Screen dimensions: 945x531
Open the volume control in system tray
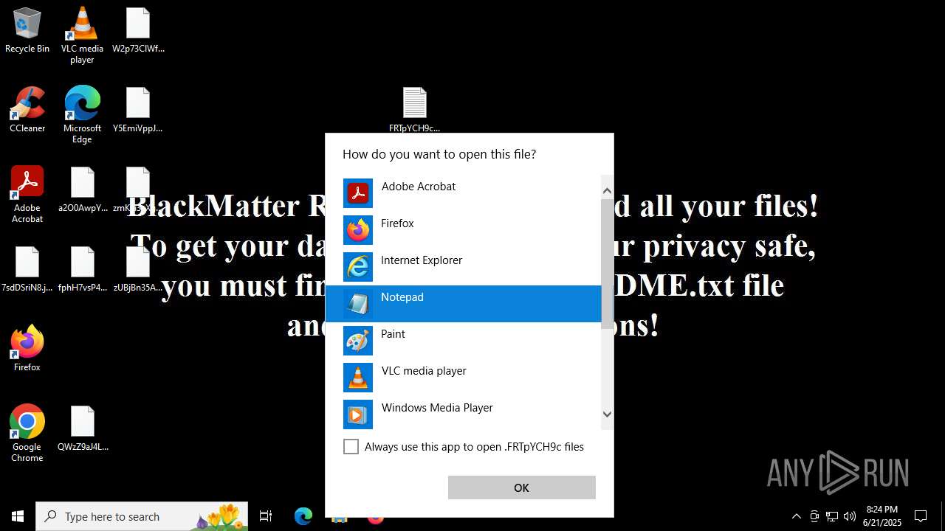850,516
